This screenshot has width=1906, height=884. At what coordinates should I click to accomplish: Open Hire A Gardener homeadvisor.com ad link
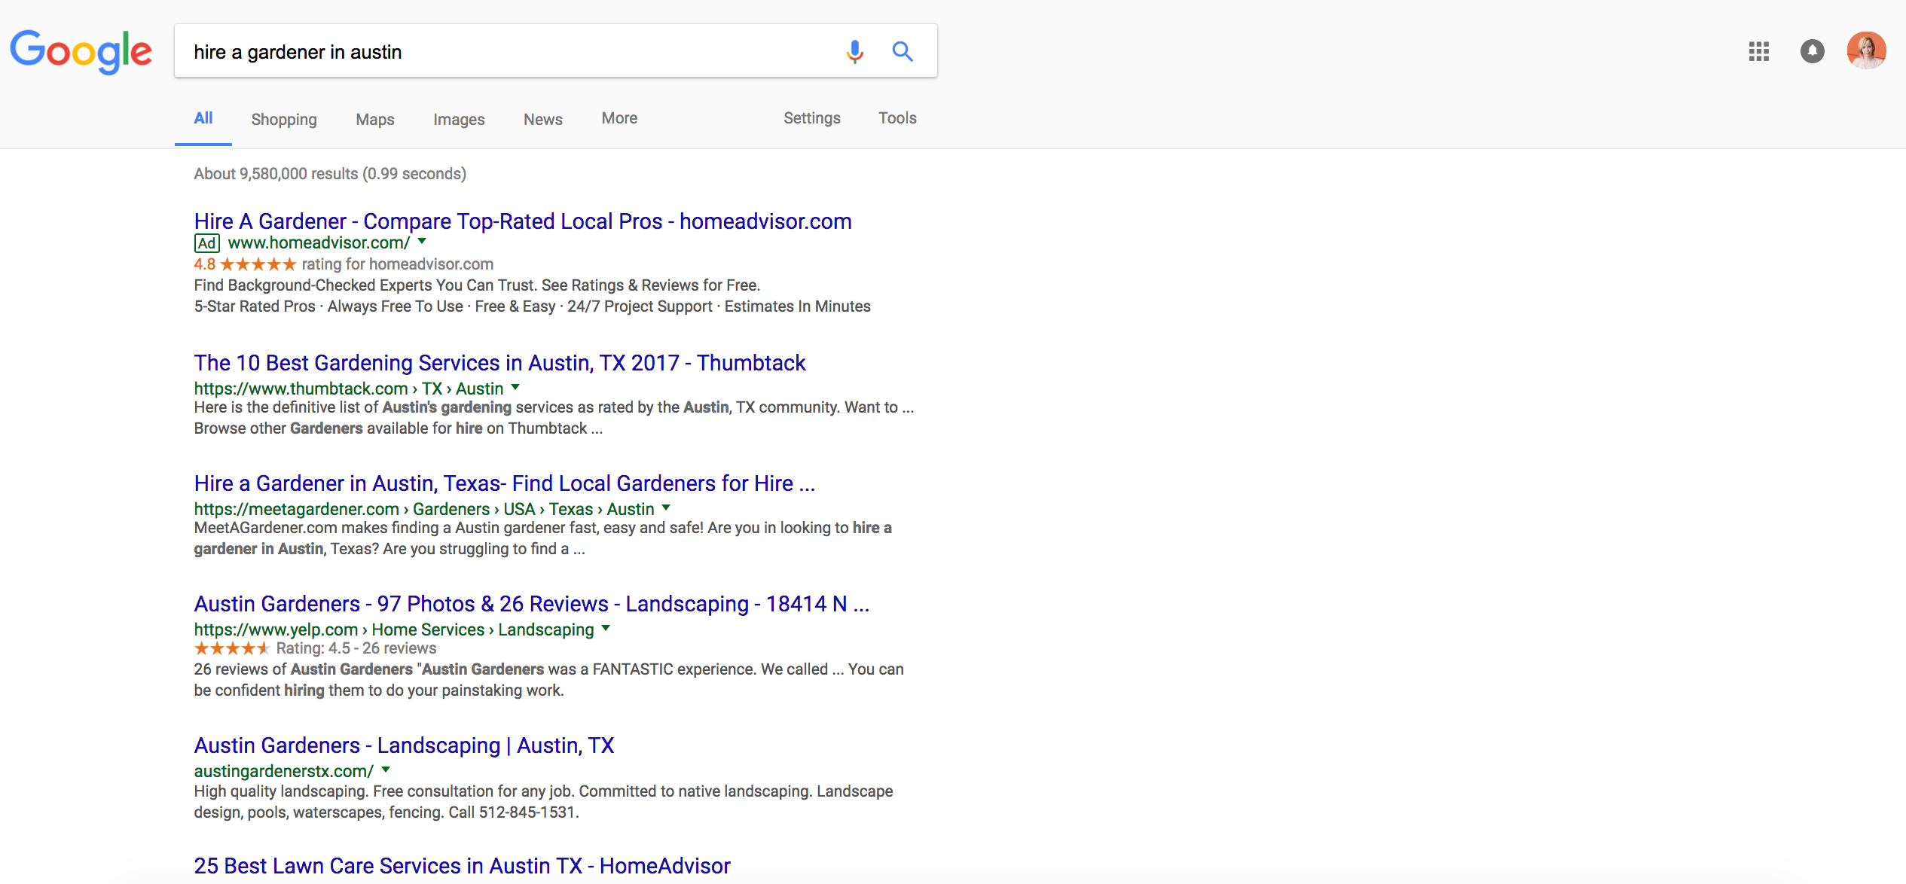pyautogui.click(x=523, y=221)
